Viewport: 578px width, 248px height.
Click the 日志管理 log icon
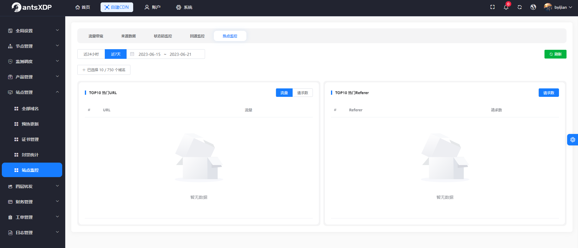click(x=10, y=233)
